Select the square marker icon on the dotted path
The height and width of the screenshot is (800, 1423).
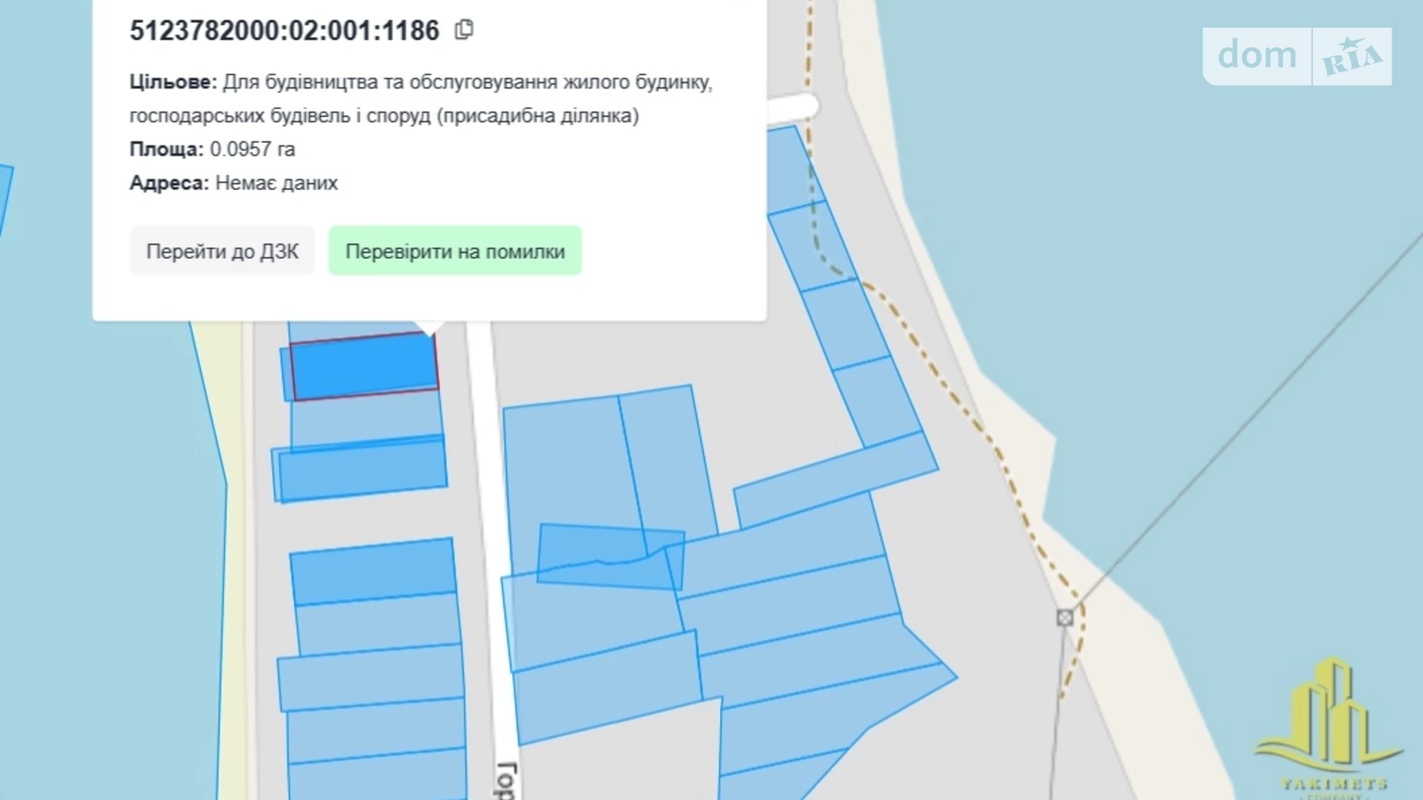coord(1065,618)
